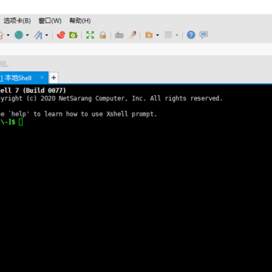272x272 pixels.
Task: Expand the font dropdown arrow
Action: pyautogui.click(x=47, y=35)
